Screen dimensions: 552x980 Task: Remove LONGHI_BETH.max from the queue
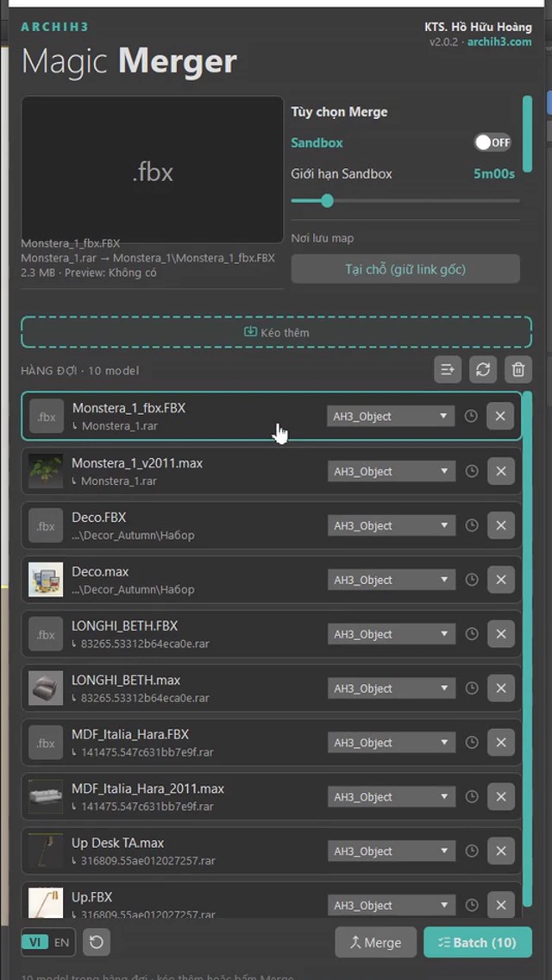(501, 688)
